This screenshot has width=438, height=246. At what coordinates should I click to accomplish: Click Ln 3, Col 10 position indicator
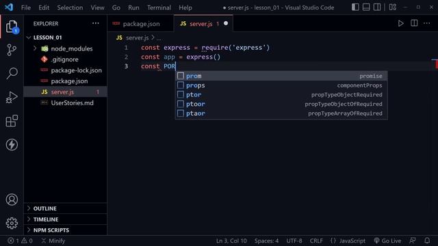click(x=231, y=241)
